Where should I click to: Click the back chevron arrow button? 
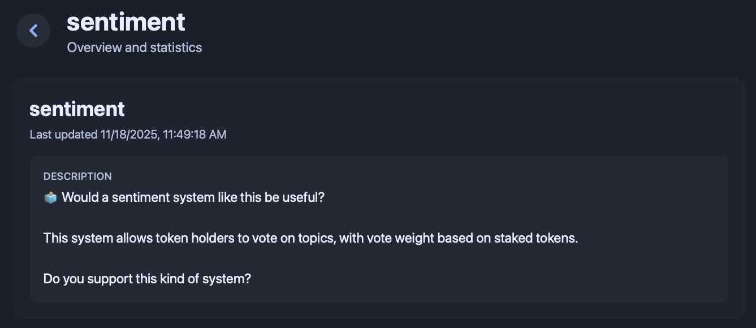(33, 31)
